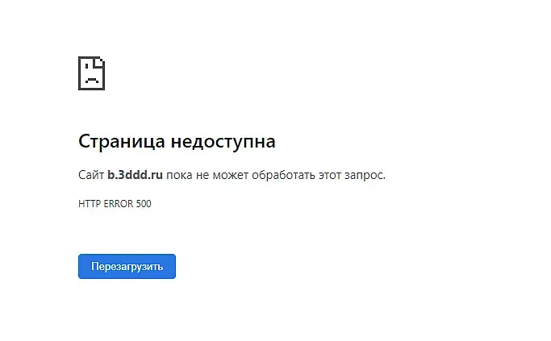The height and width of the screenshot is (341, 551).
Task: Click the word Страница in the heading
Action: 122,142
